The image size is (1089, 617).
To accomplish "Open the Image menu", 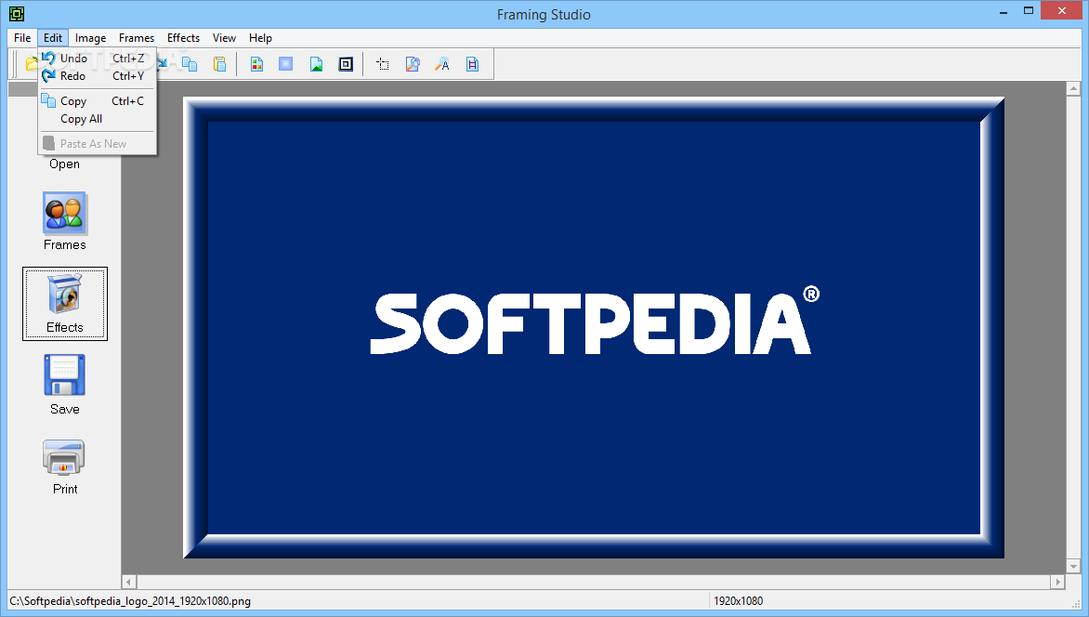I will pyautogui.click(x=90, y=38).
